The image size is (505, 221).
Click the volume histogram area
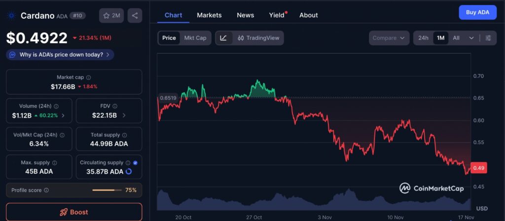click(x=314, y=200)
